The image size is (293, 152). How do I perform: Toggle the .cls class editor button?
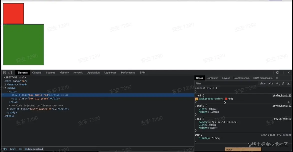pos(271,84)
